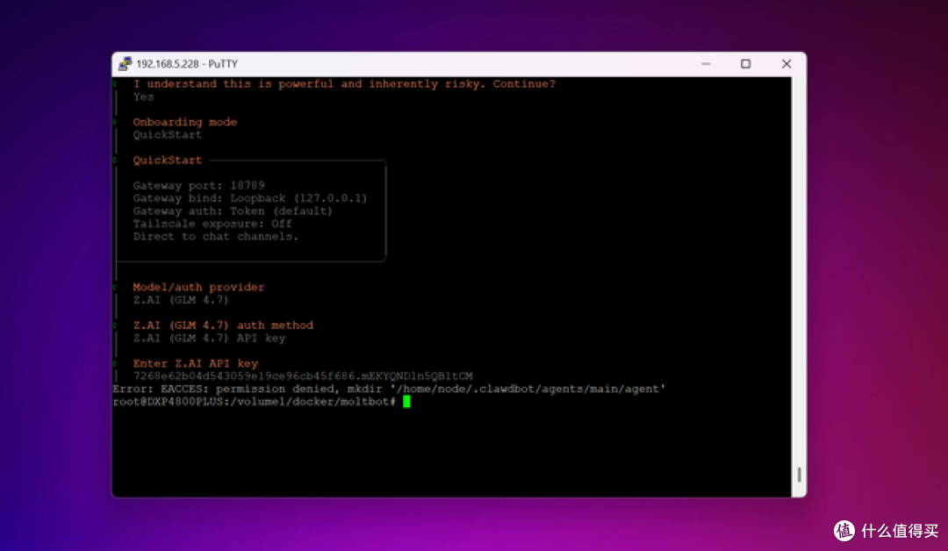Click the 'Z.AI (GLM 4.7) auth method' heading
Screen dimensions: 948x551
(223, 325)
